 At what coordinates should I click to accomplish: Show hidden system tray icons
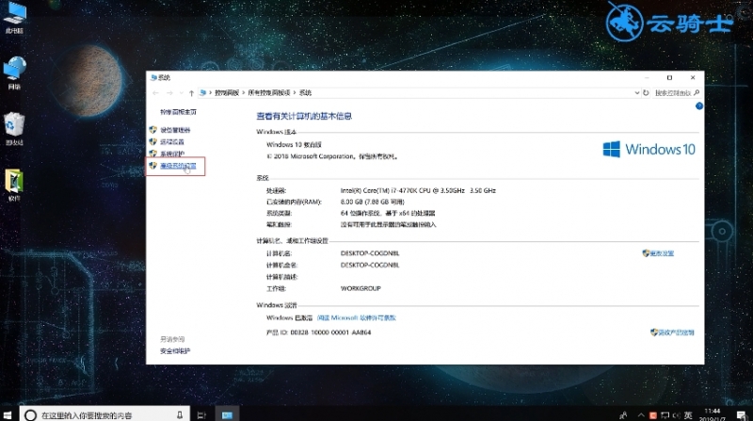click(641, 415)
